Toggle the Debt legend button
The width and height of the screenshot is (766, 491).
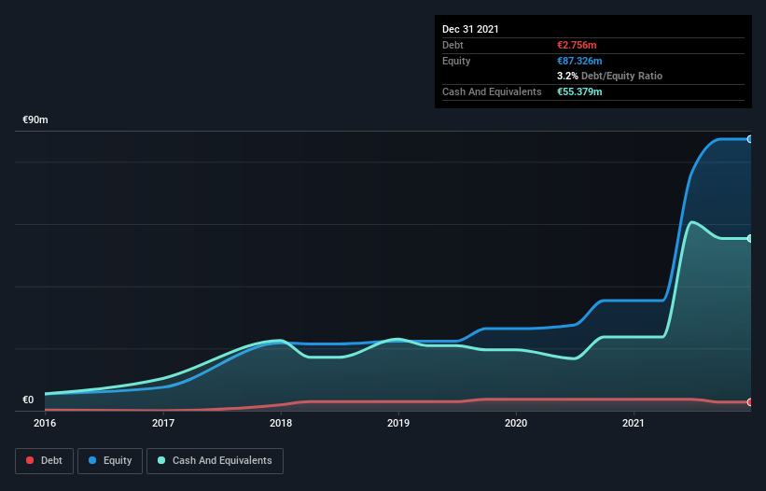click(45, 461)
